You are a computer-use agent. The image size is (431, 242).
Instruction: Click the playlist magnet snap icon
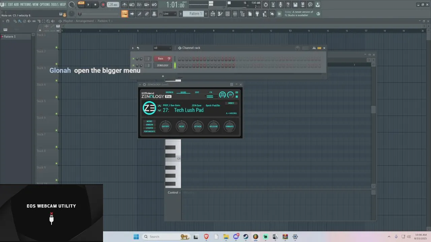8,21
